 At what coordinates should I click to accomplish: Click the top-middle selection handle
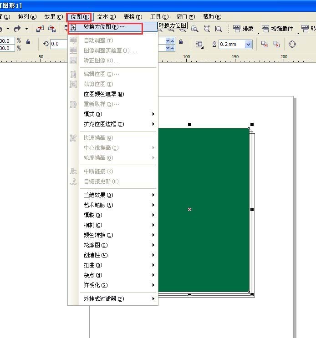[x=189, y=124]
